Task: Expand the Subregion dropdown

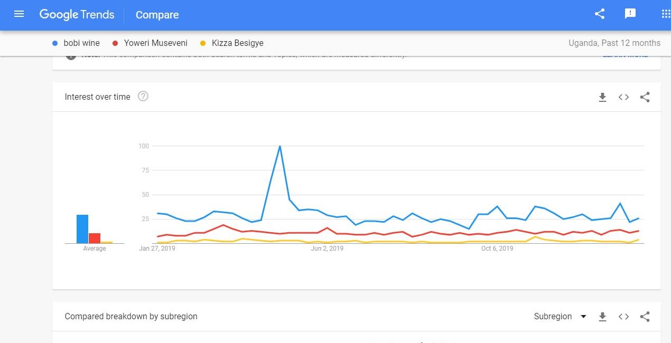Action: coord(560,317)
